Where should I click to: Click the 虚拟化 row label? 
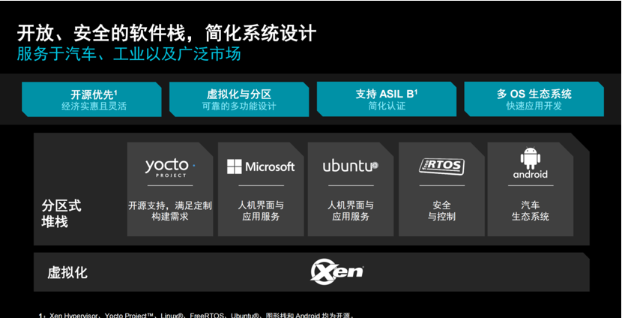[x=67, y=272]
